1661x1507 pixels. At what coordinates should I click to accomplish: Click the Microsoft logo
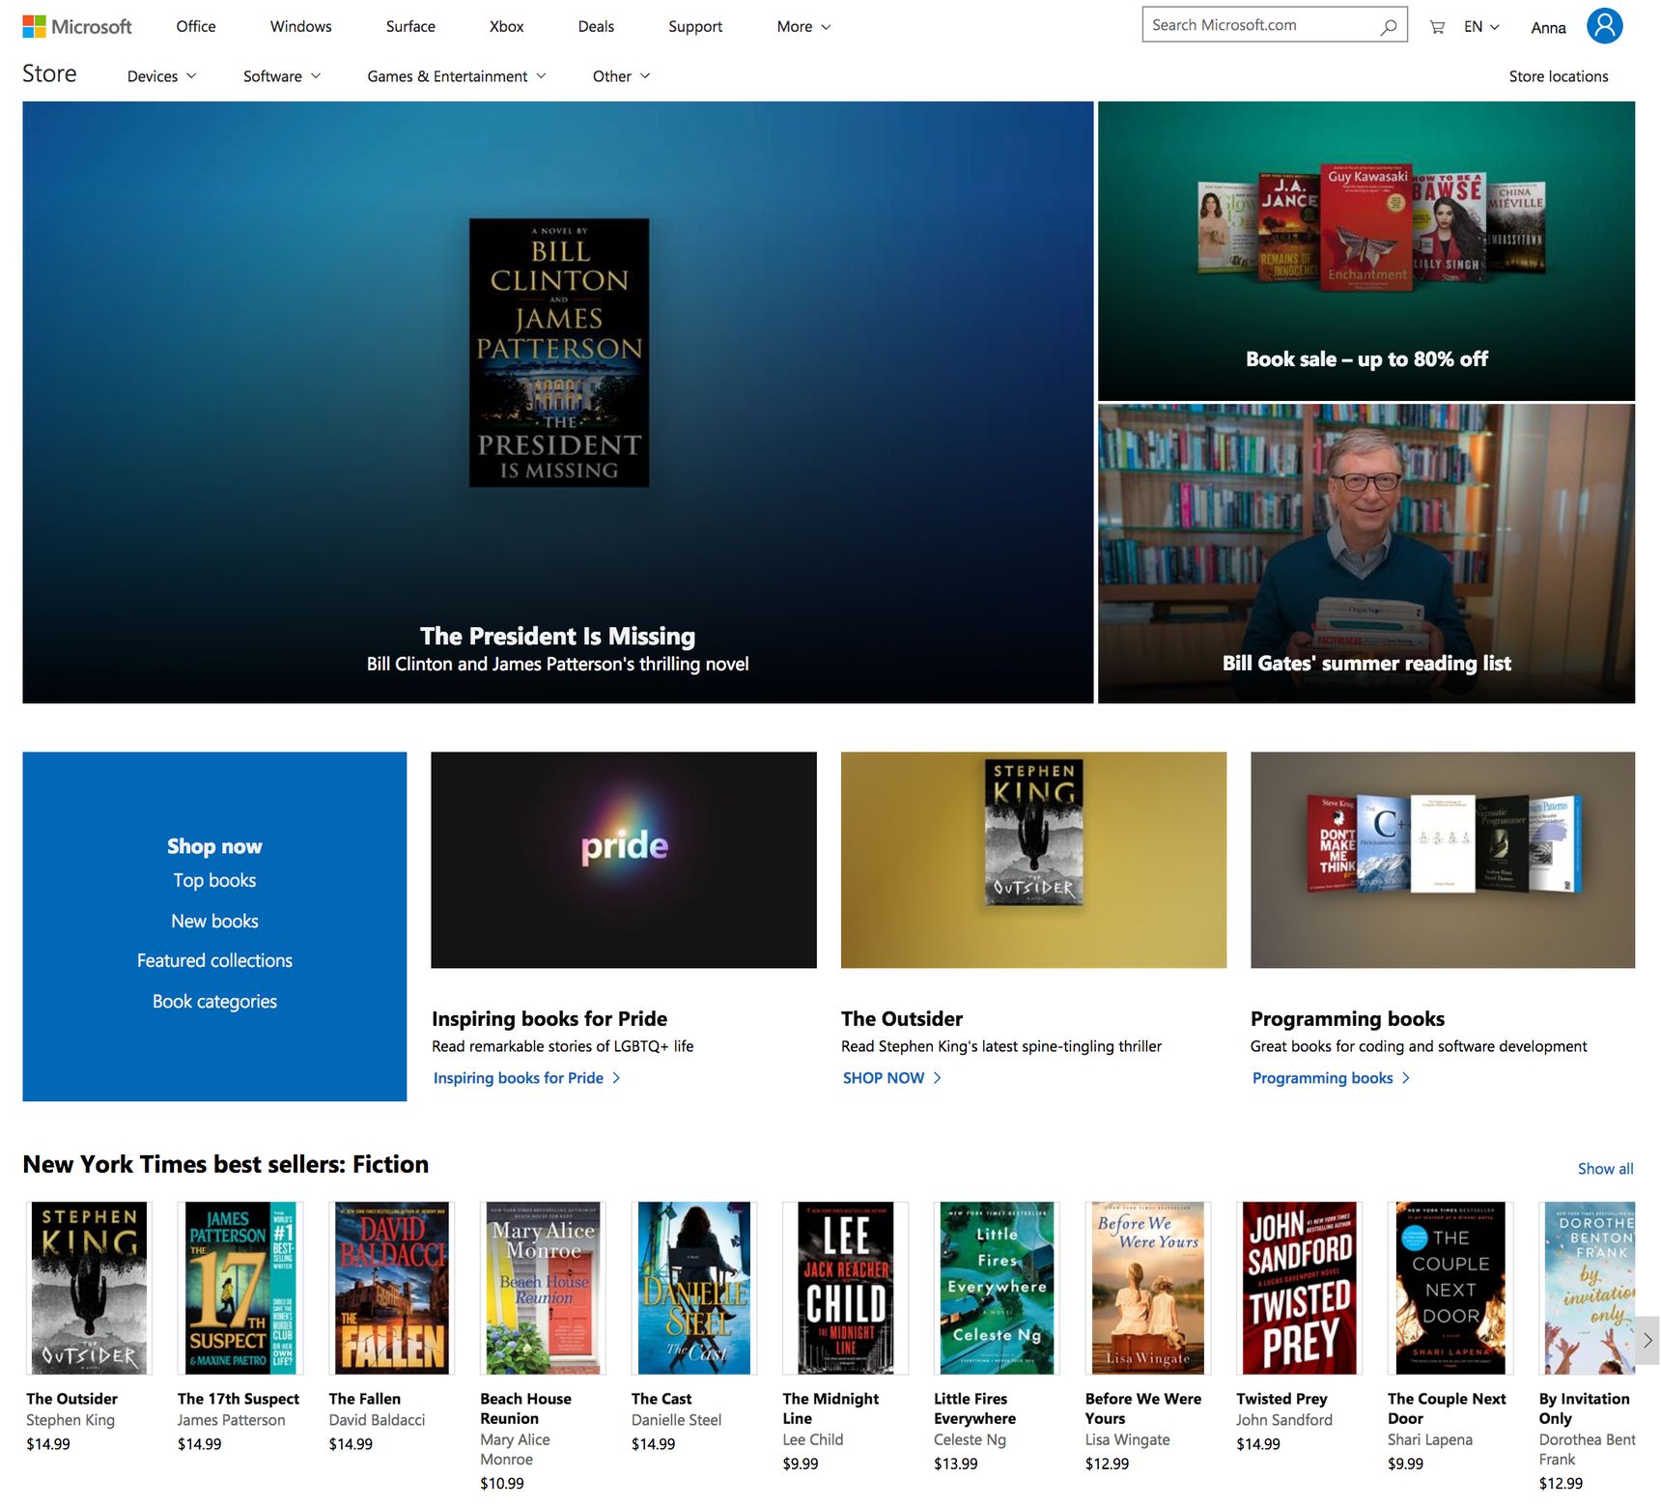(77, 27)
